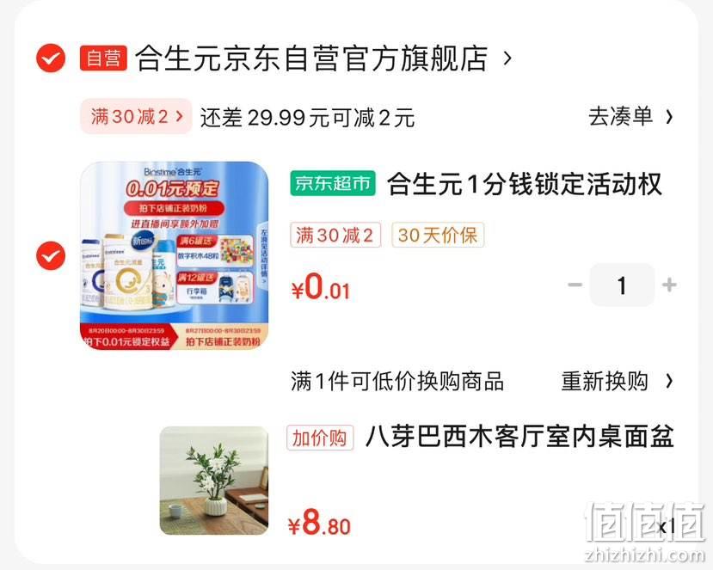
Task: Tap the red 自营 badge icon
Action: (x=103, y=58)
